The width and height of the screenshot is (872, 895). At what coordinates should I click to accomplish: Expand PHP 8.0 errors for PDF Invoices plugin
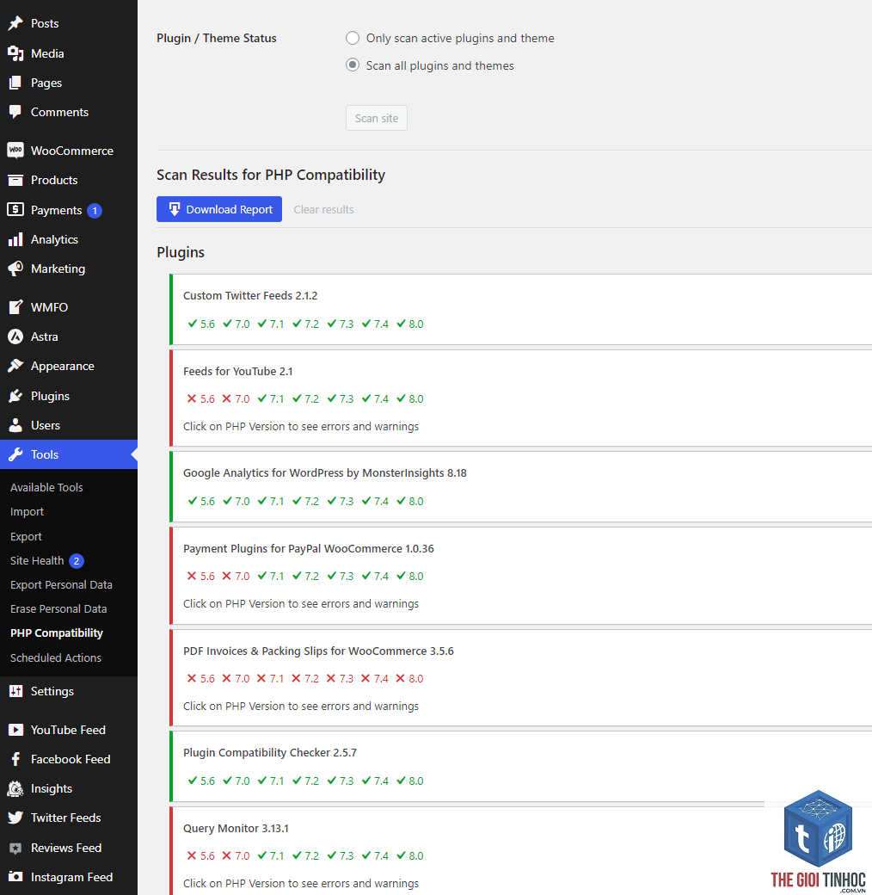[x=409, y=679]
